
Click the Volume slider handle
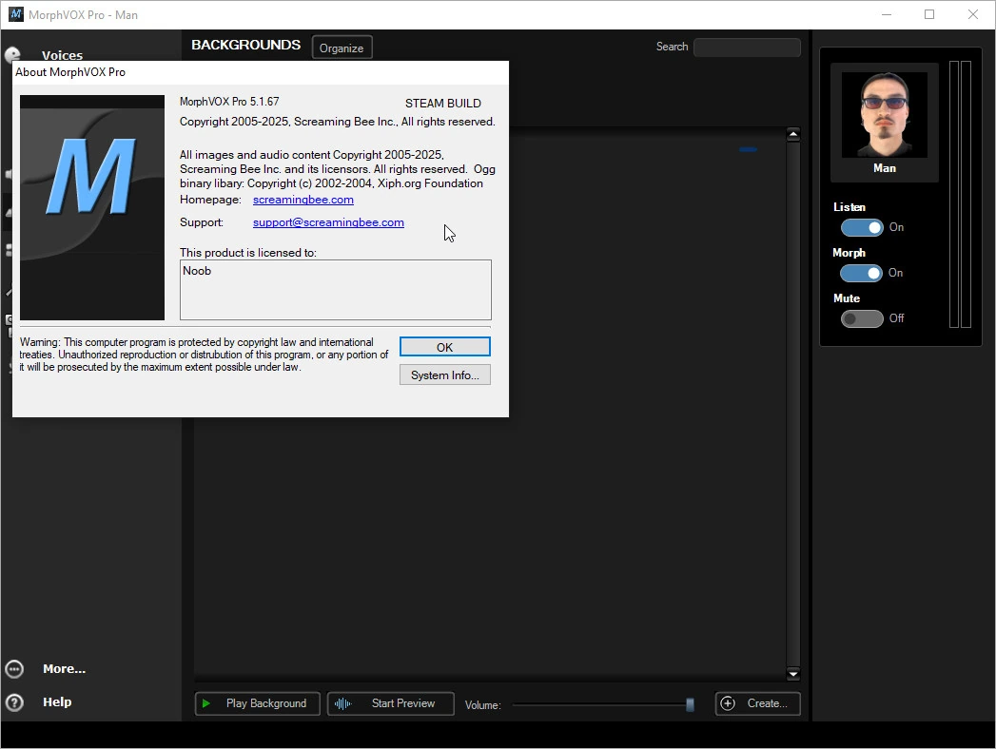point(690,704)
